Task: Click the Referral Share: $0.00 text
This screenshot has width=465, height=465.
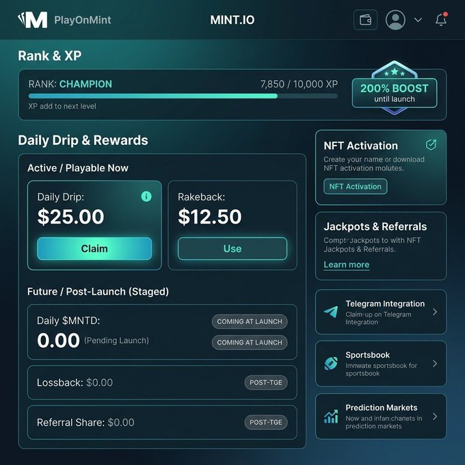Action: pyautogui.click(x=85, y=423)
